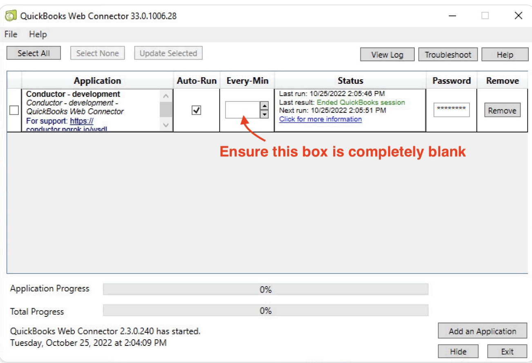Viewport: 532px width, 363px height.
Task: Click the Hide button
Action: [x=458, y=352]
